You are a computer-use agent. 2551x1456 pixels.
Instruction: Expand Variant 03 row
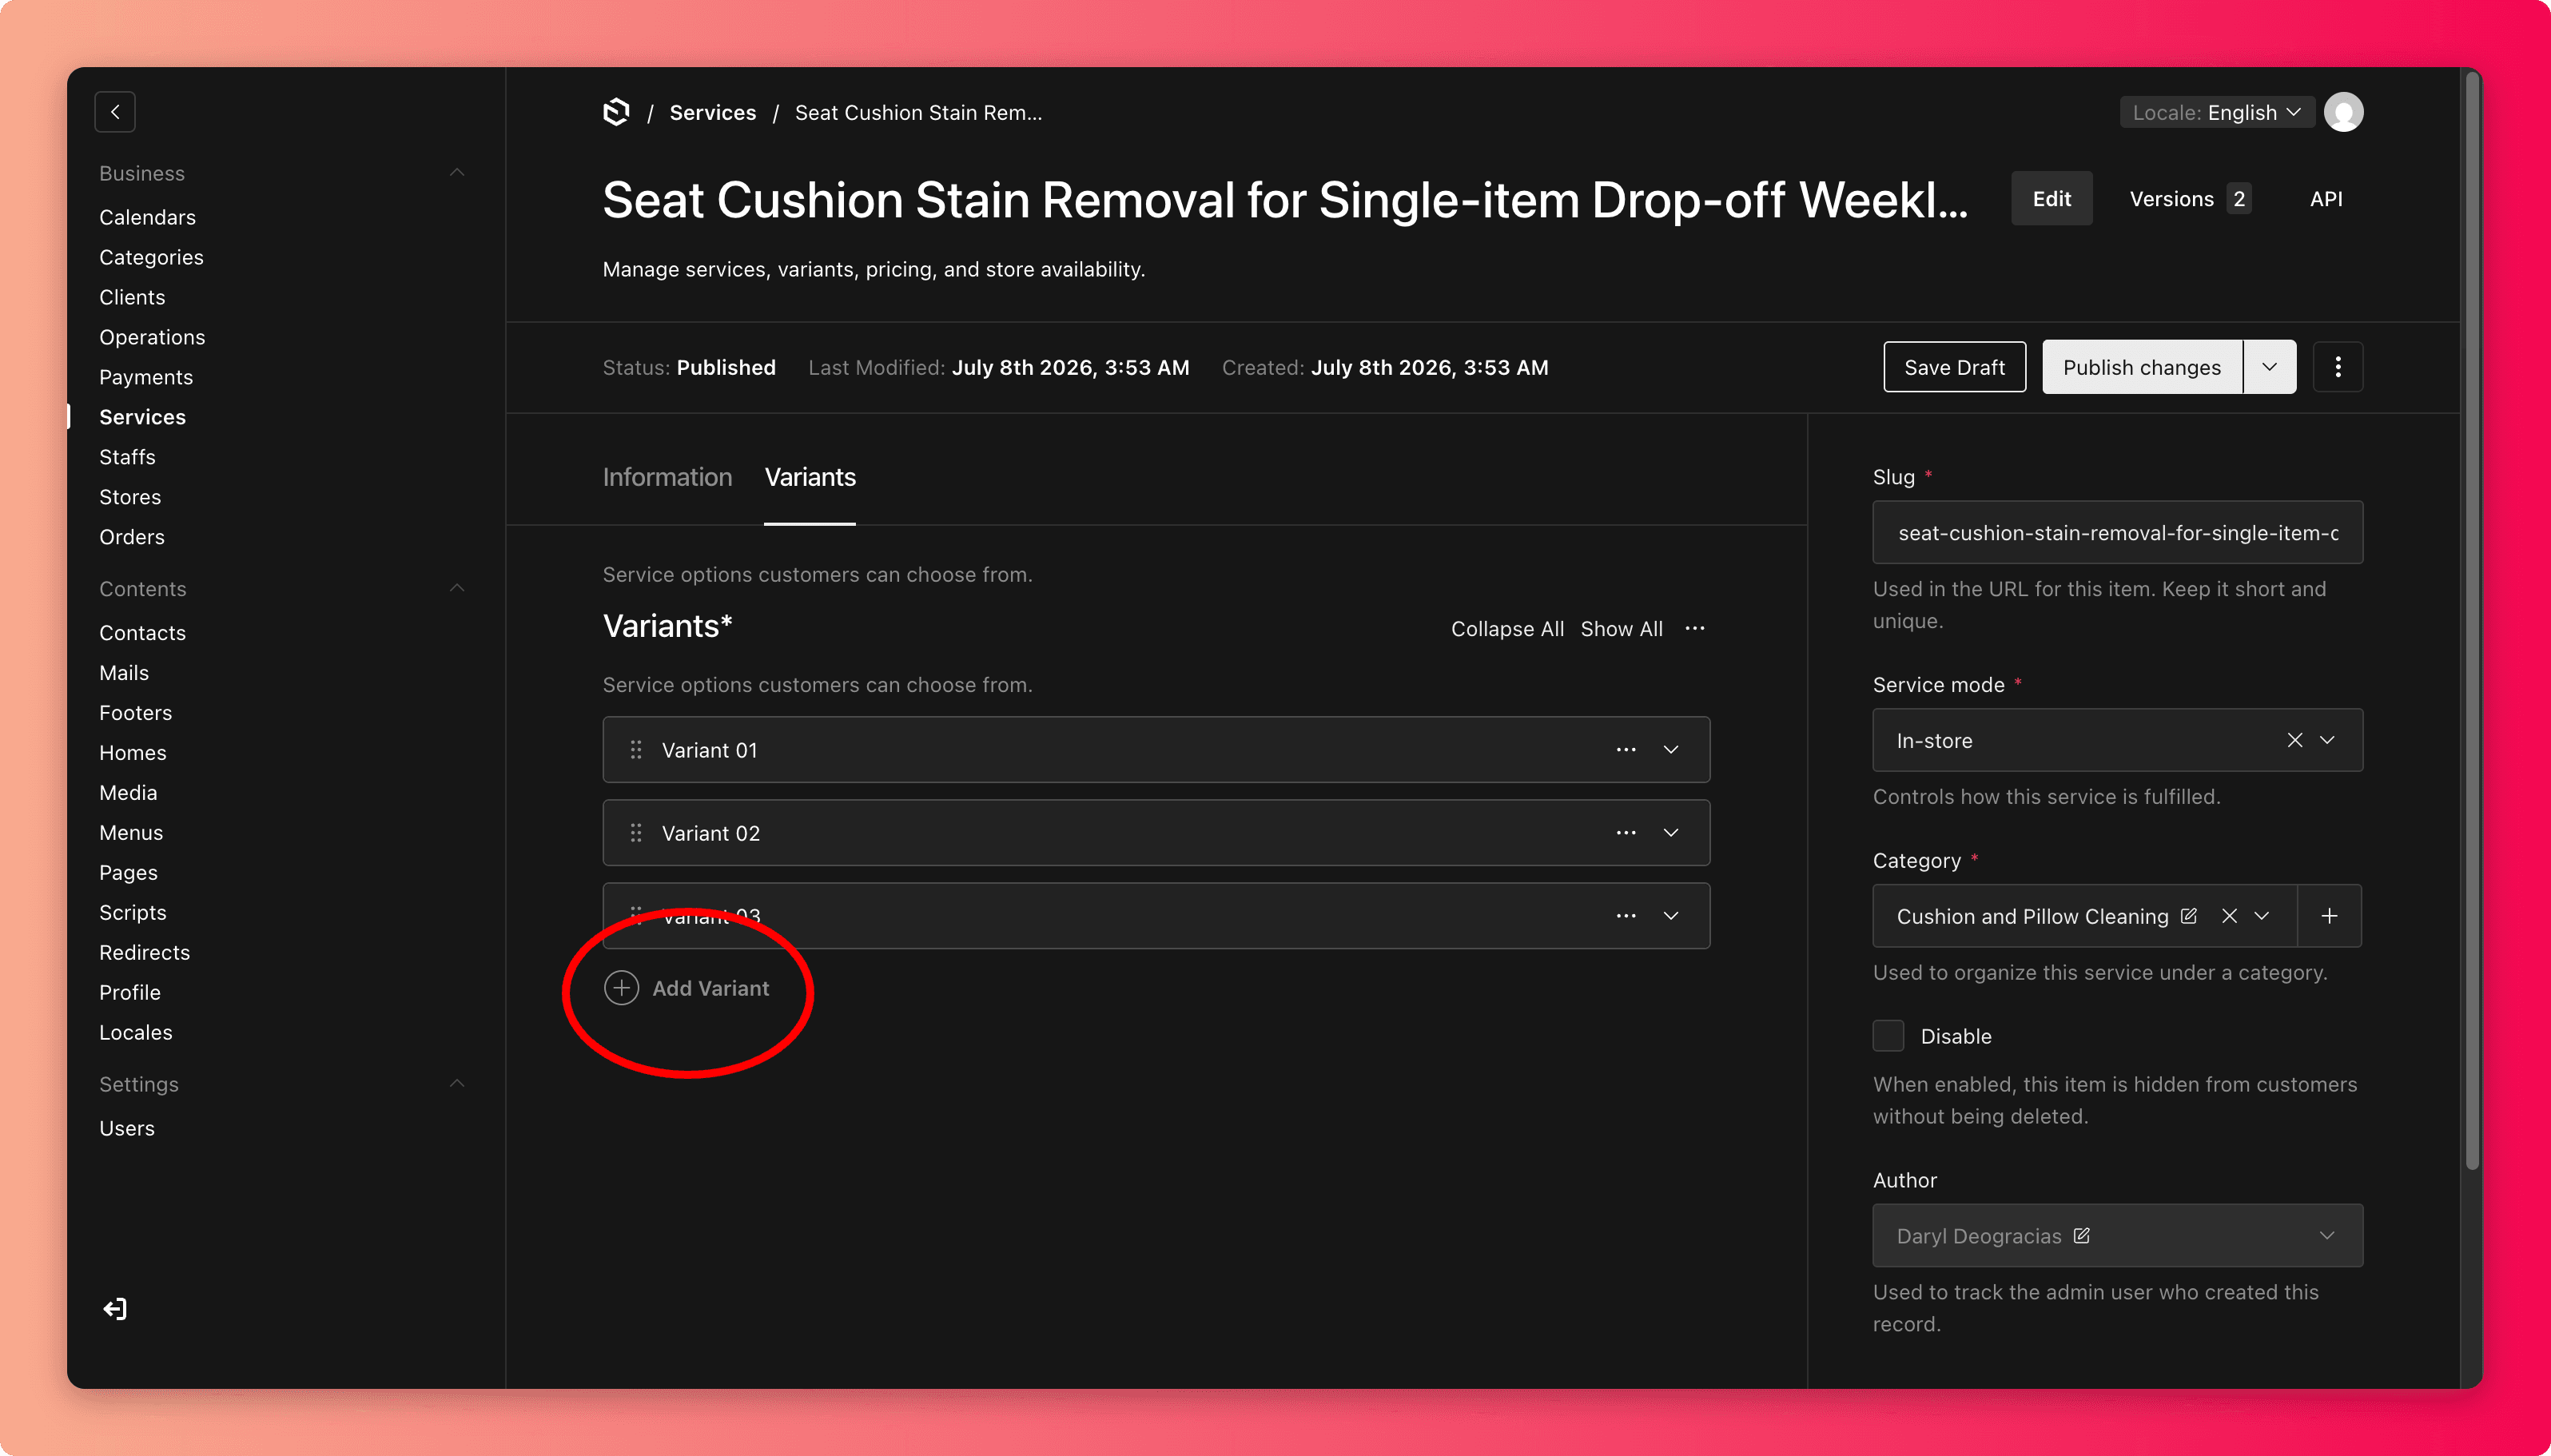pos(1671,916)
